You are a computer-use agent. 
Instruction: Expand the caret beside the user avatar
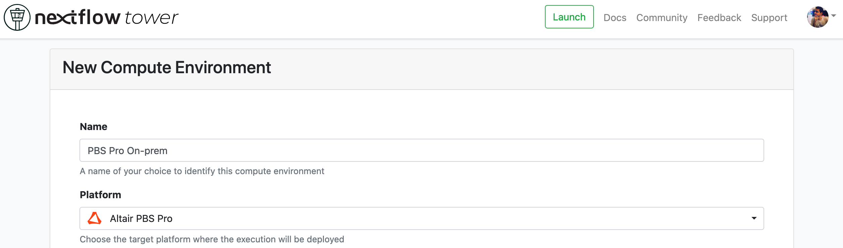pos(834,16)
